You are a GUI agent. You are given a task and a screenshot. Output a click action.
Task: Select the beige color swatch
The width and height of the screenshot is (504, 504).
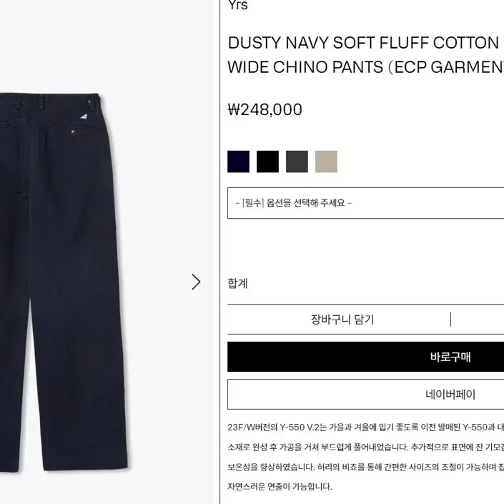pos(326,162)
